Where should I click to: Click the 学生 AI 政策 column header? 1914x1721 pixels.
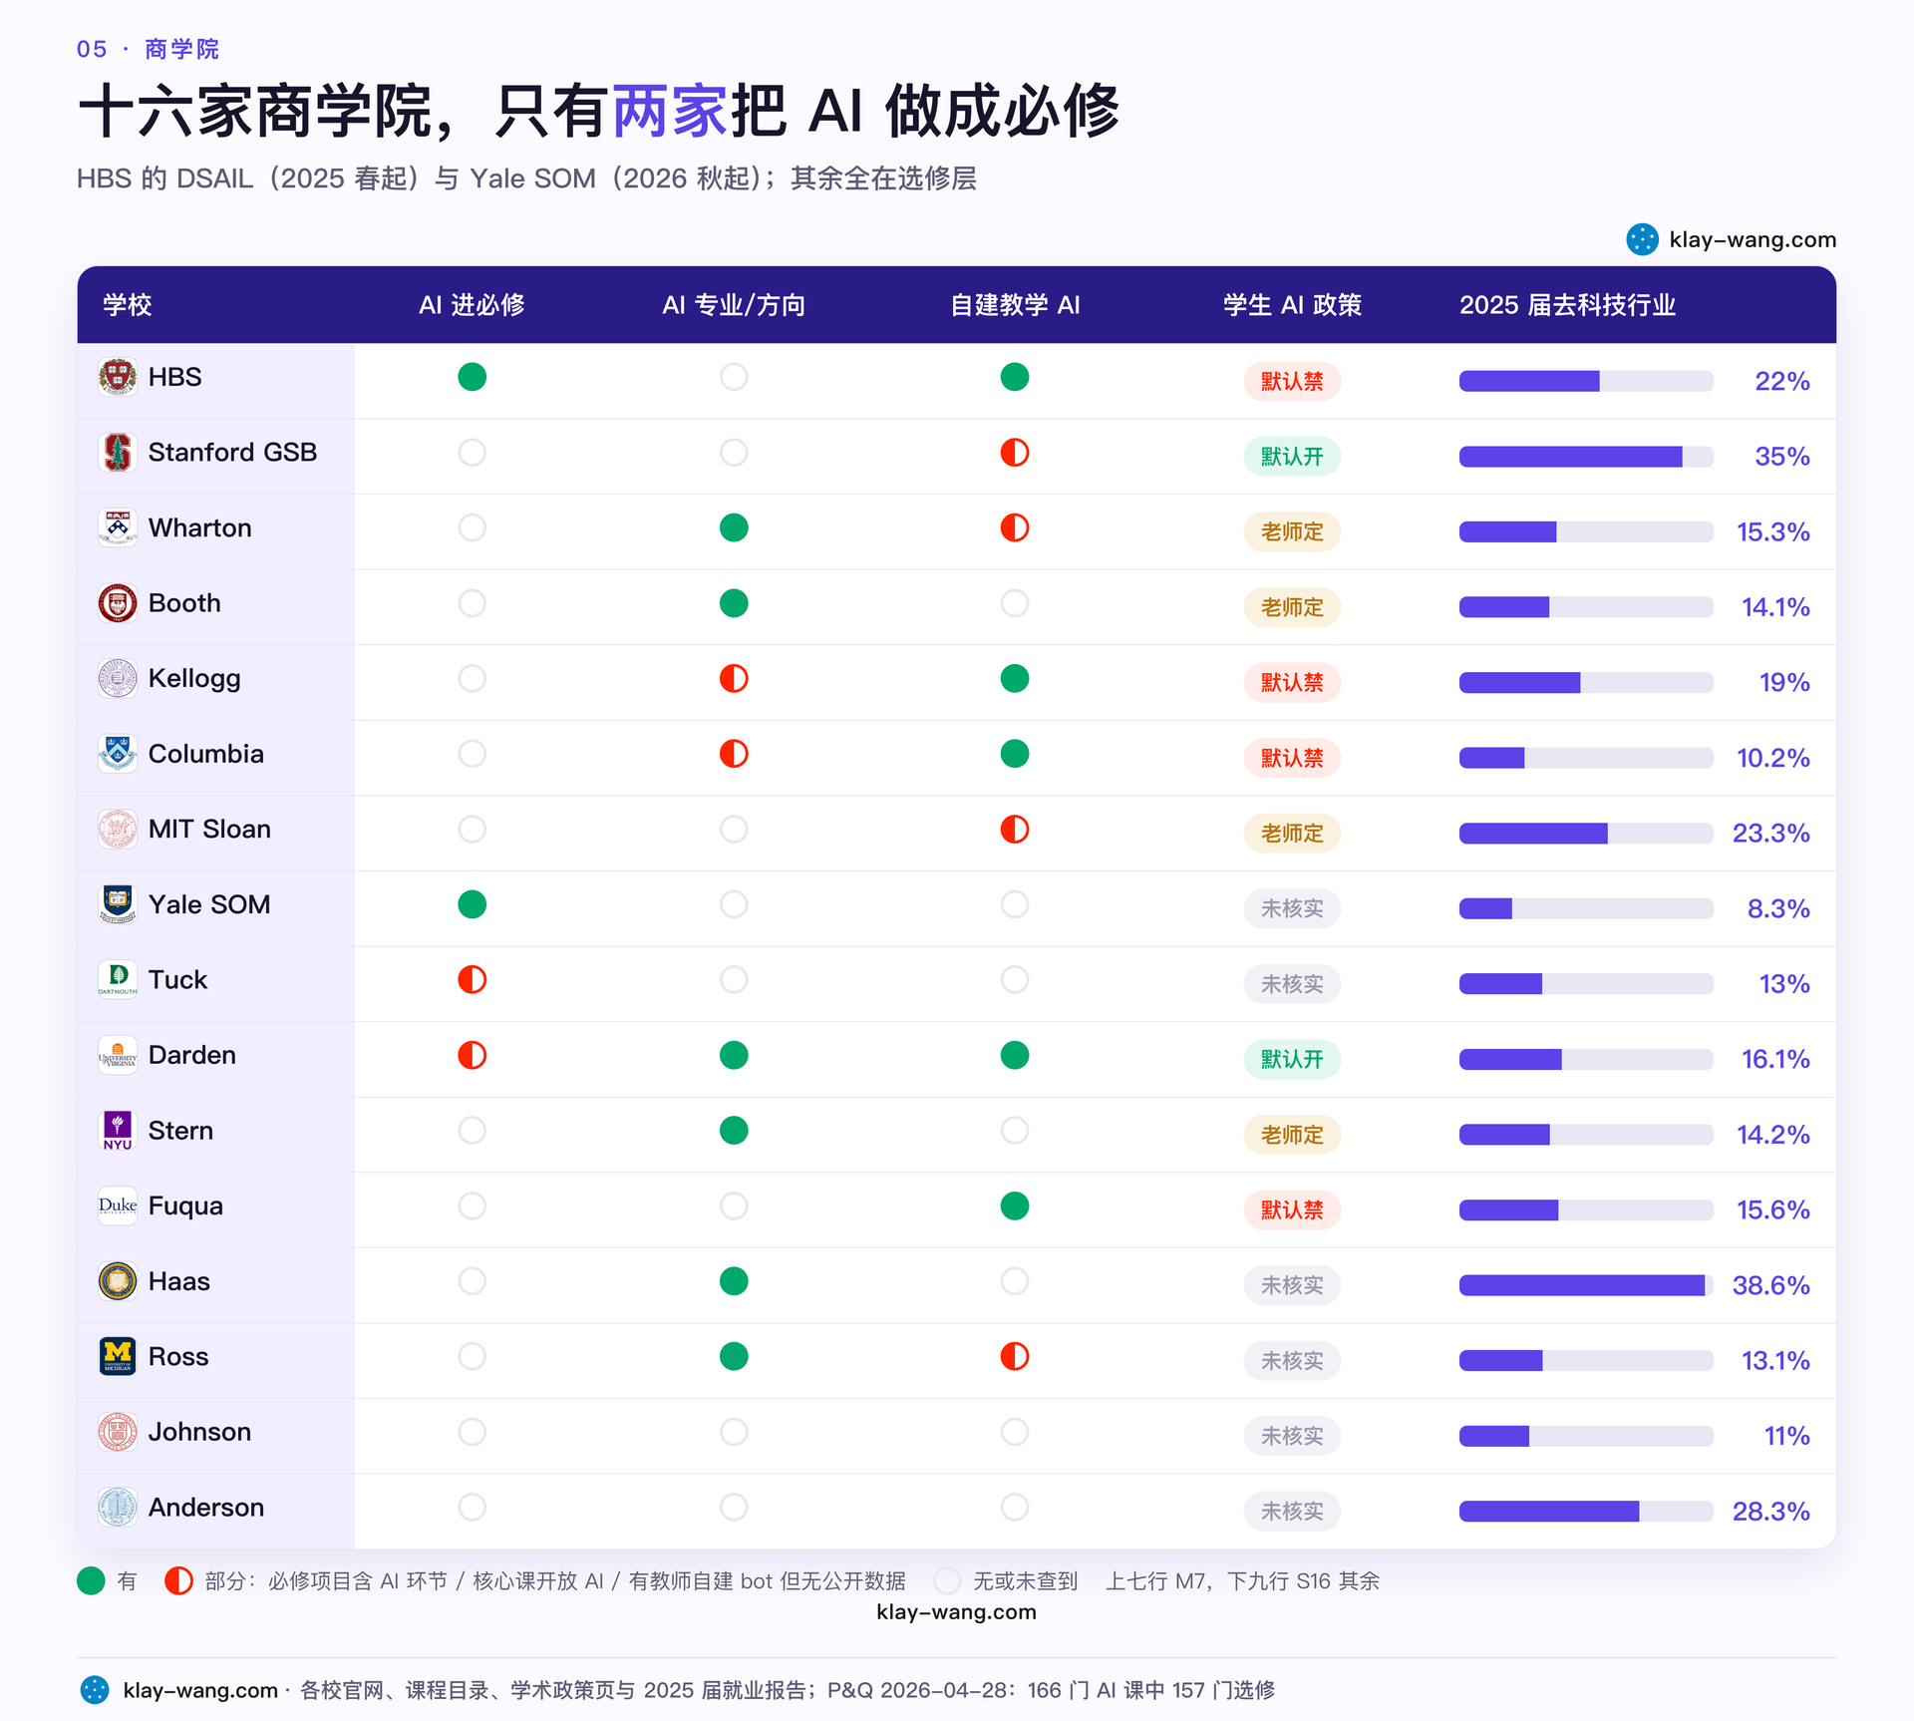[1292, 305]
